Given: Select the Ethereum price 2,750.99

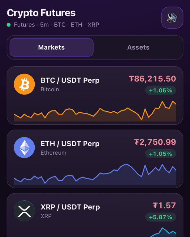Looking at the screenshot, I should [x=155, y=142].
